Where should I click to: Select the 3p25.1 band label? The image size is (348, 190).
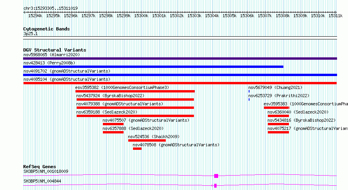[30, 34]
